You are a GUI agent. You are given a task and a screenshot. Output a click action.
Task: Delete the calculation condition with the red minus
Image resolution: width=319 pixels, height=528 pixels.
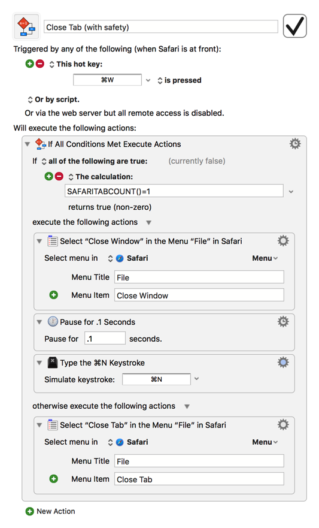(59, 176)
